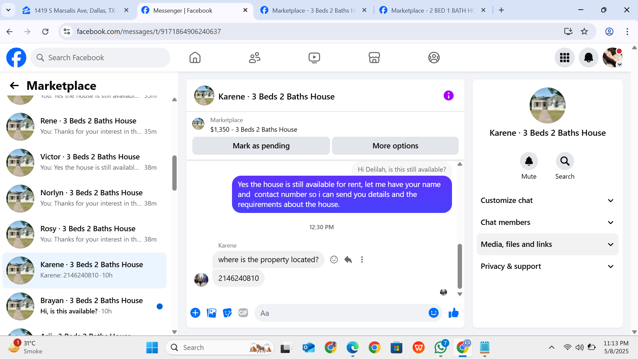Mute this Karene conversation

pyautogui.click(x=529, y=161)
